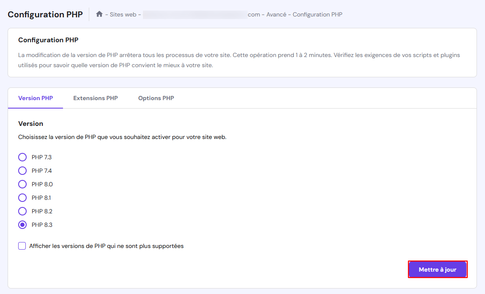Image resolution: width=485 pixels, height=294 pixels.
Task: Click the Mettre à jour button
Action: (x=438, y=269)
